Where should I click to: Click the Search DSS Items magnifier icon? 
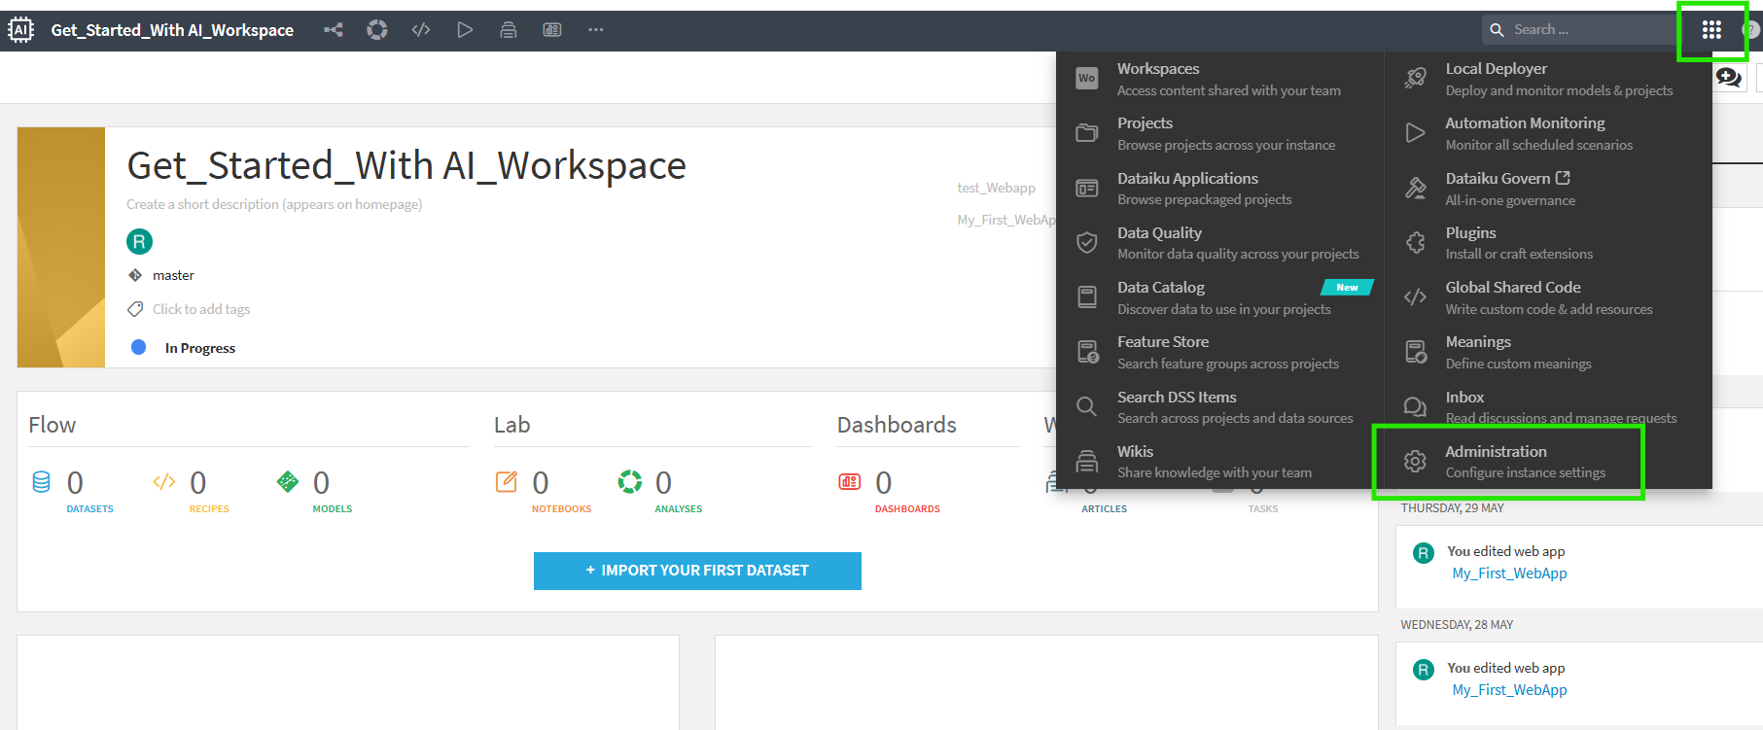click(x=1087, y=406)
